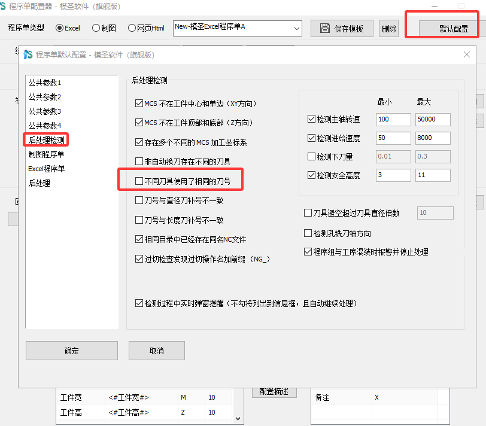Toggle 相同目录中已经存在同名NC文件 checkbox
This screenshot has height=426, width=486.
pos(139,239)
